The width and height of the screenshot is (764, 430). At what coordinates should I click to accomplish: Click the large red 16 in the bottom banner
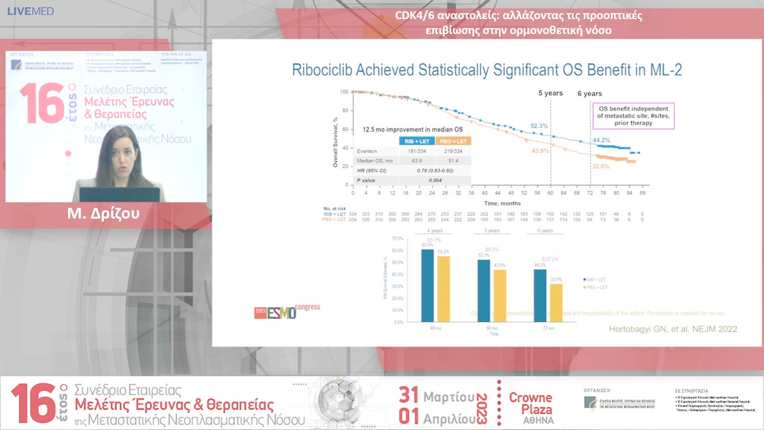(35, 402)
